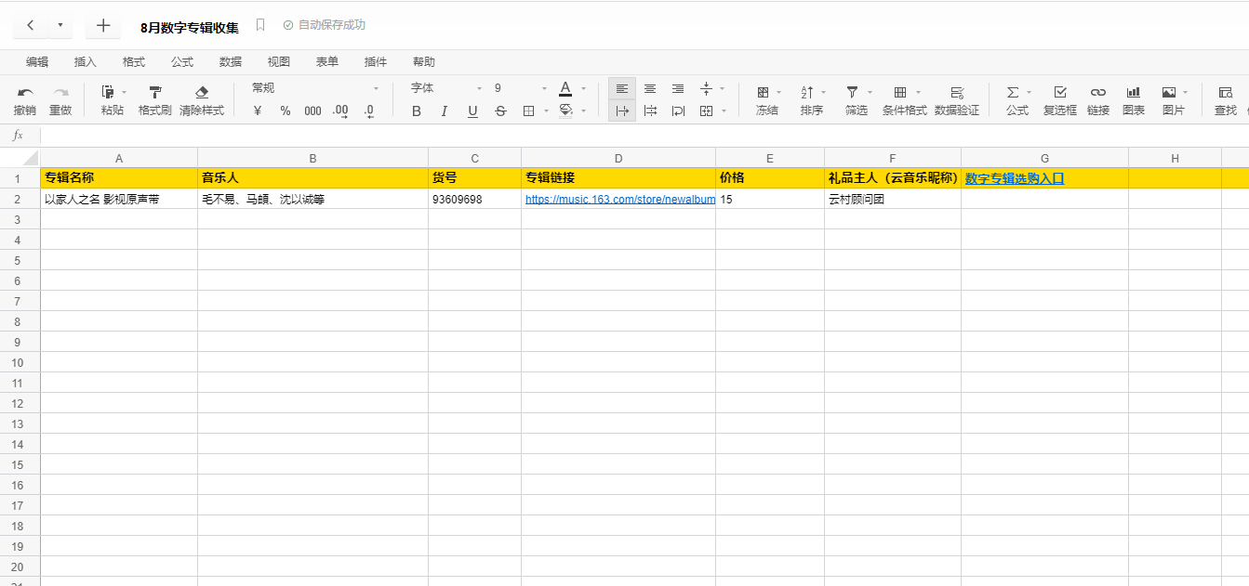
Task: Click the 清除样式 eraser icon
Action: click(x=202, y=93)
